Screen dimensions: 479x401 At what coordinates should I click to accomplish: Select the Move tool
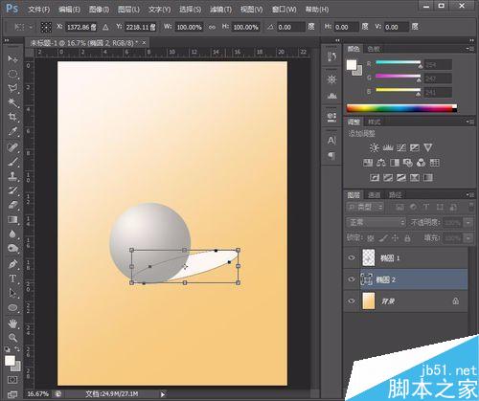click(x=12, y=59)
